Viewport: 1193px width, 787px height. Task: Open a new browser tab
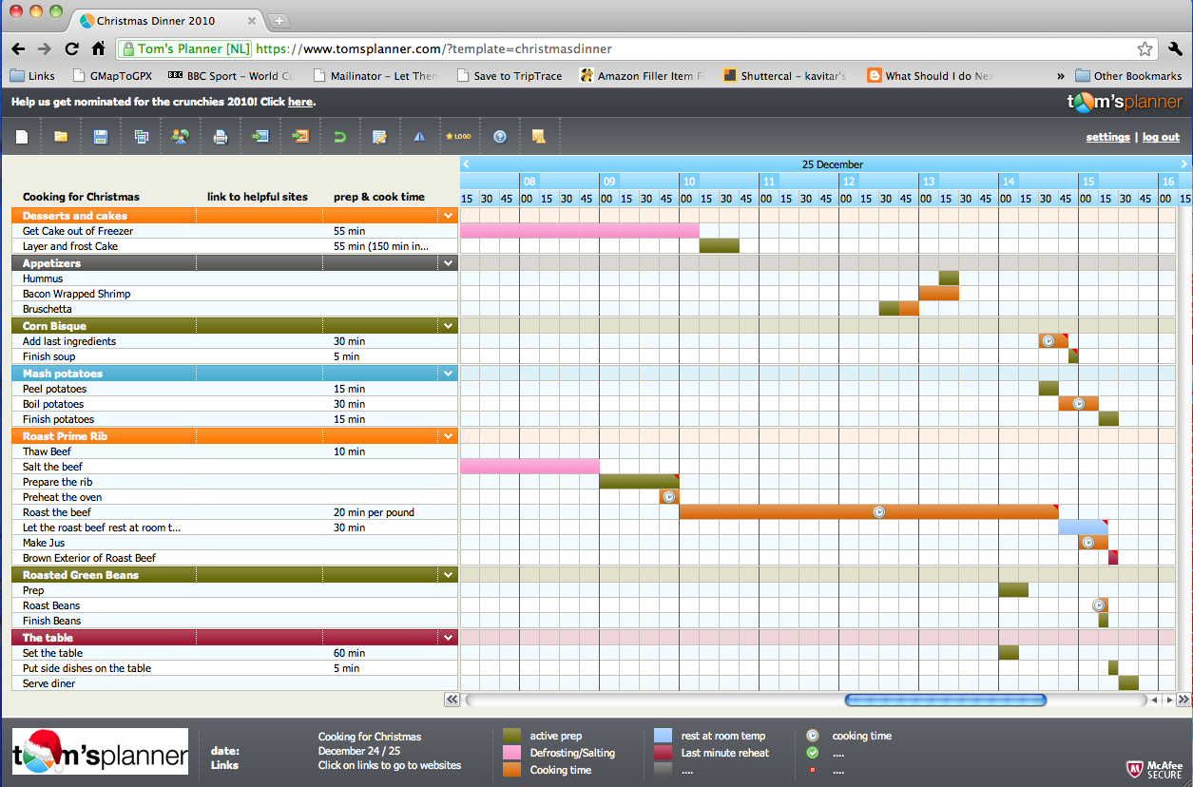coord(279,20)
